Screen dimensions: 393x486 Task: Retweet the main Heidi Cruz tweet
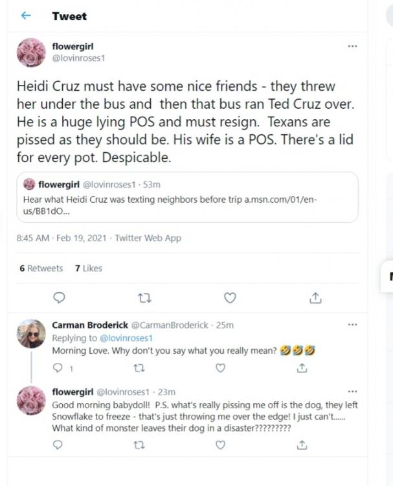coord(144,297)
